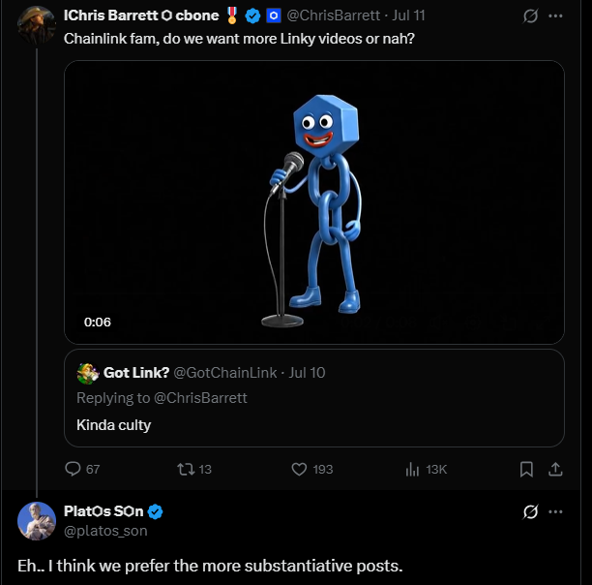The image size is (592, 585).
Task: Click PlatOs SOn's verified badge
Action: point(155,511)
